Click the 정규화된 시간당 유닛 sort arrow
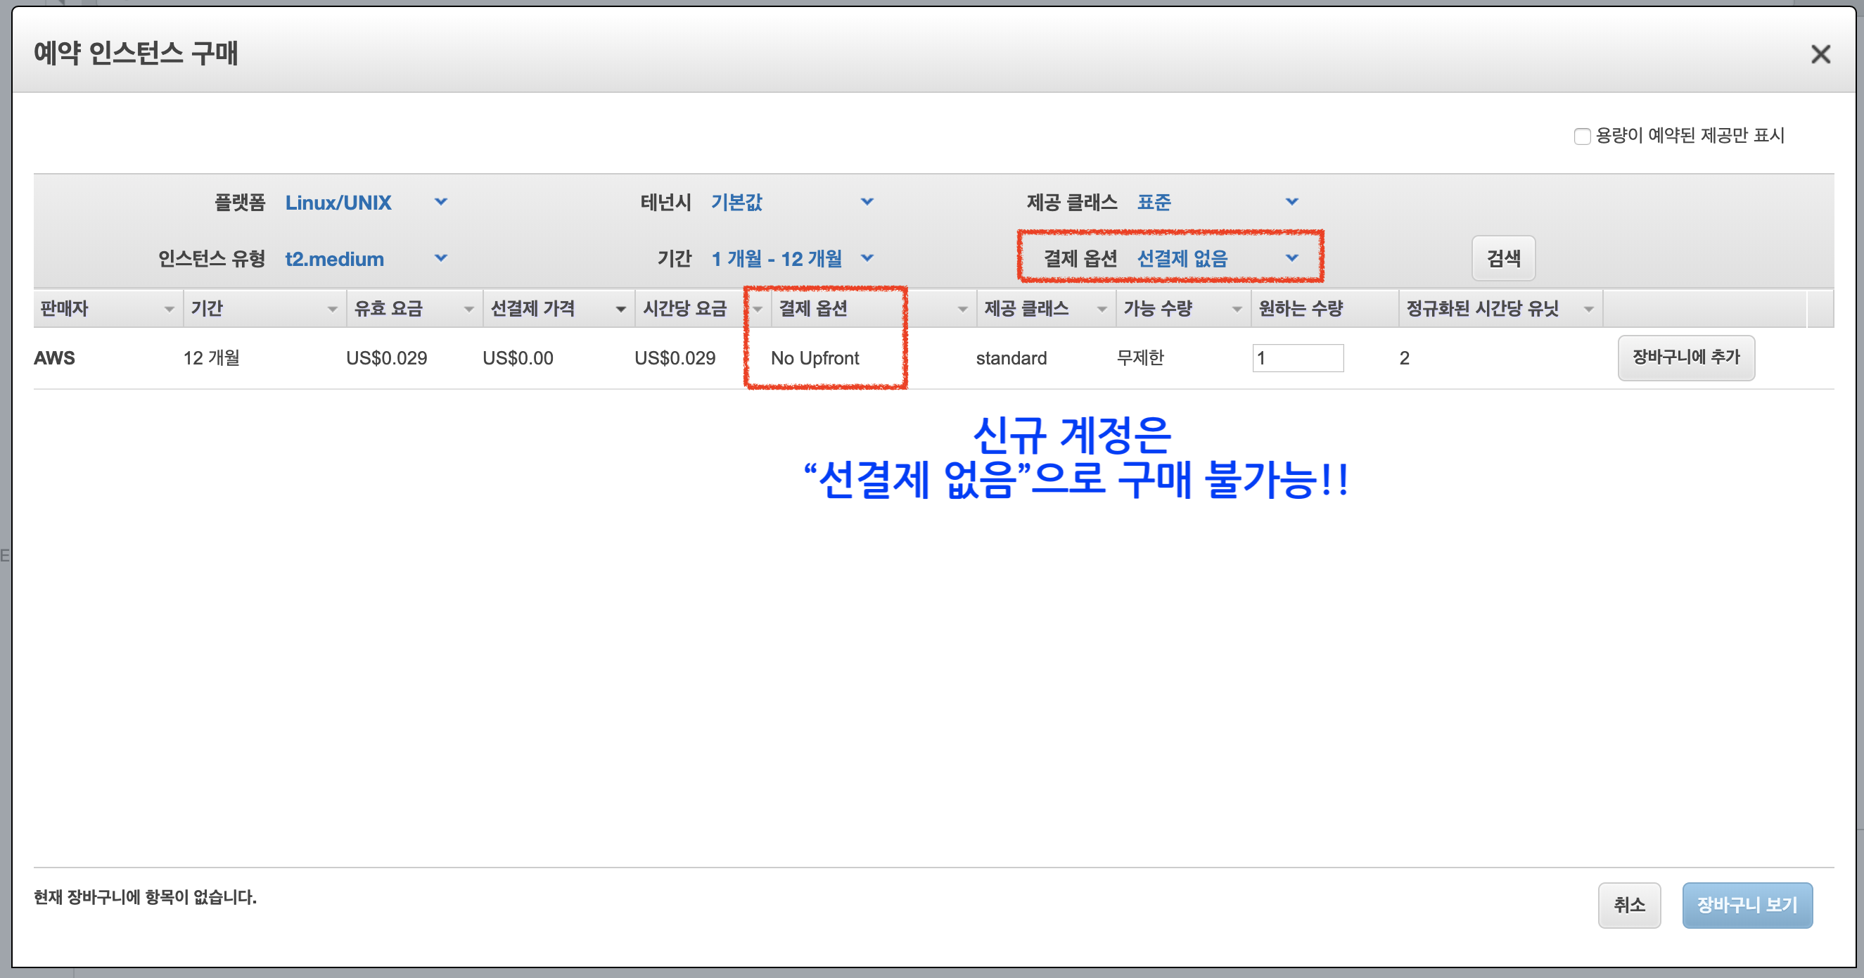Image resolution: width=1864 pixels, height=978 pixels. [x=1588, y=309]
